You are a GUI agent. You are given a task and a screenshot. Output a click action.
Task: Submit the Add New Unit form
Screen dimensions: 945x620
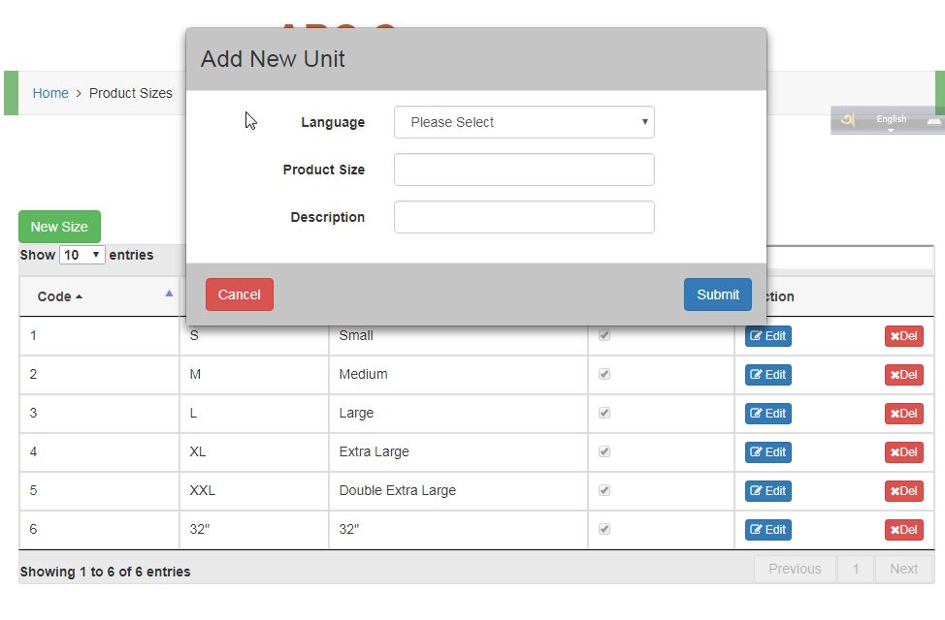(x=717, y=294)
